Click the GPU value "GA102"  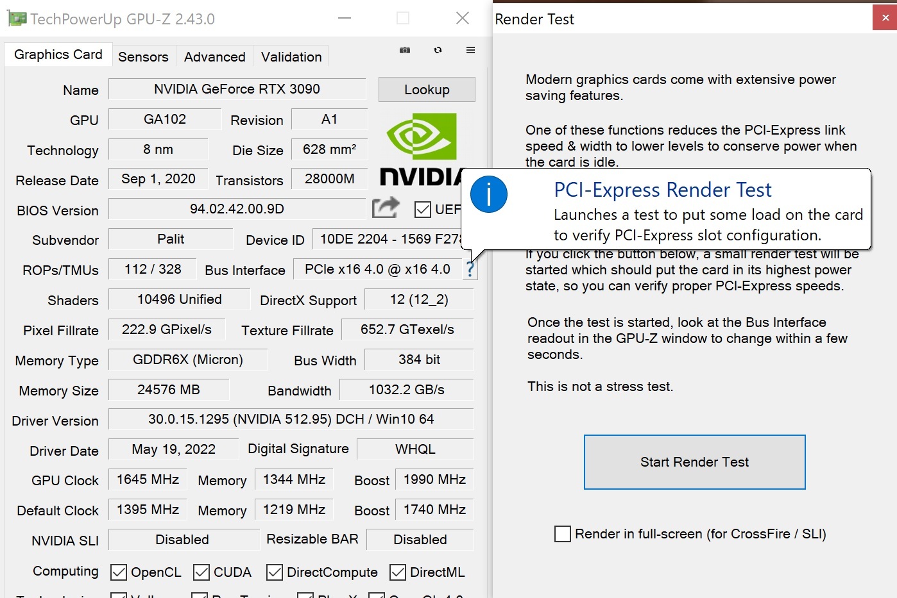click(165, 119)
